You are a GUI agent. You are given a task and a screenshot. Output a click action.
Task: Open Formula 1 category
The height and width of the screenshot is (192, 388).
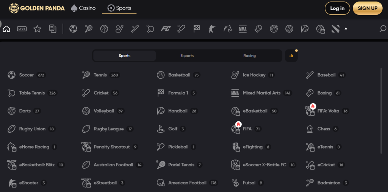coord(177,93)
